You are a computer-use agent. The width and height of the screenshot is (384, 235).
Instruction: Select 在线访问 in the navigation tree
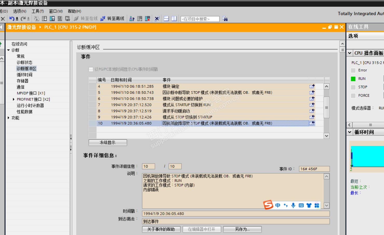tap(19, 44)
